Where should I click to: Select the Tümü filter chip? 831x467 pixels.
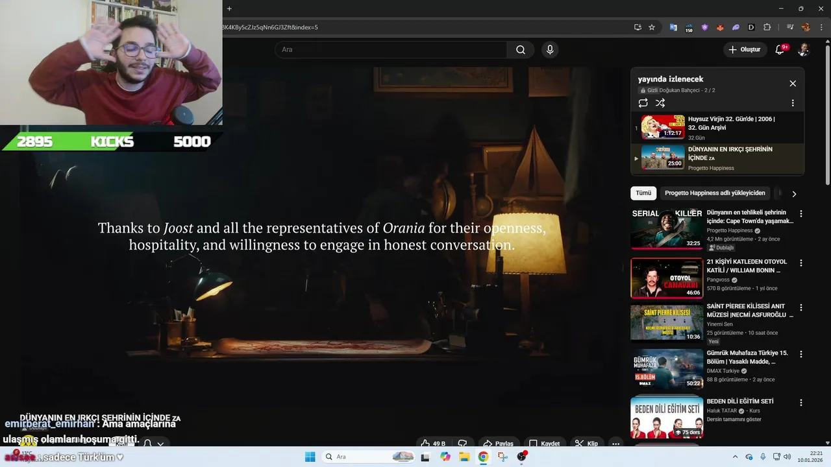[x=643, y=193]
